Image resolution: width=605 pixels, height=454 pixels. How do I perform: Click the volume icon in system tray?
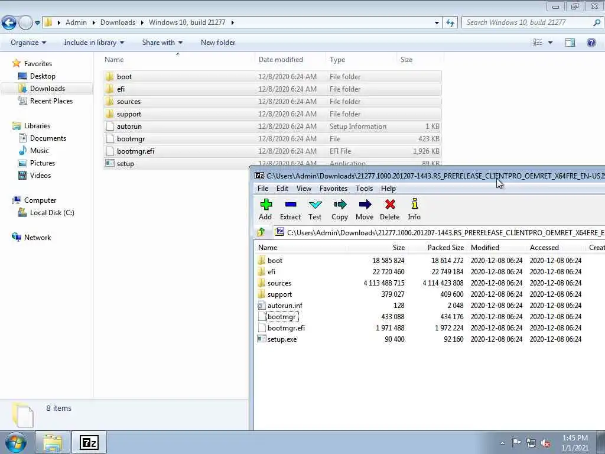545,443
